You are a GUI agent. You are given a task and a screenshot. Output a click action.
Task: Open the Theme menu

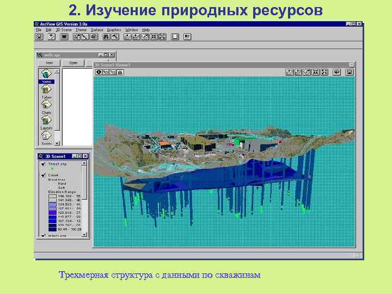pyautogui.click(x=81, y=30)
